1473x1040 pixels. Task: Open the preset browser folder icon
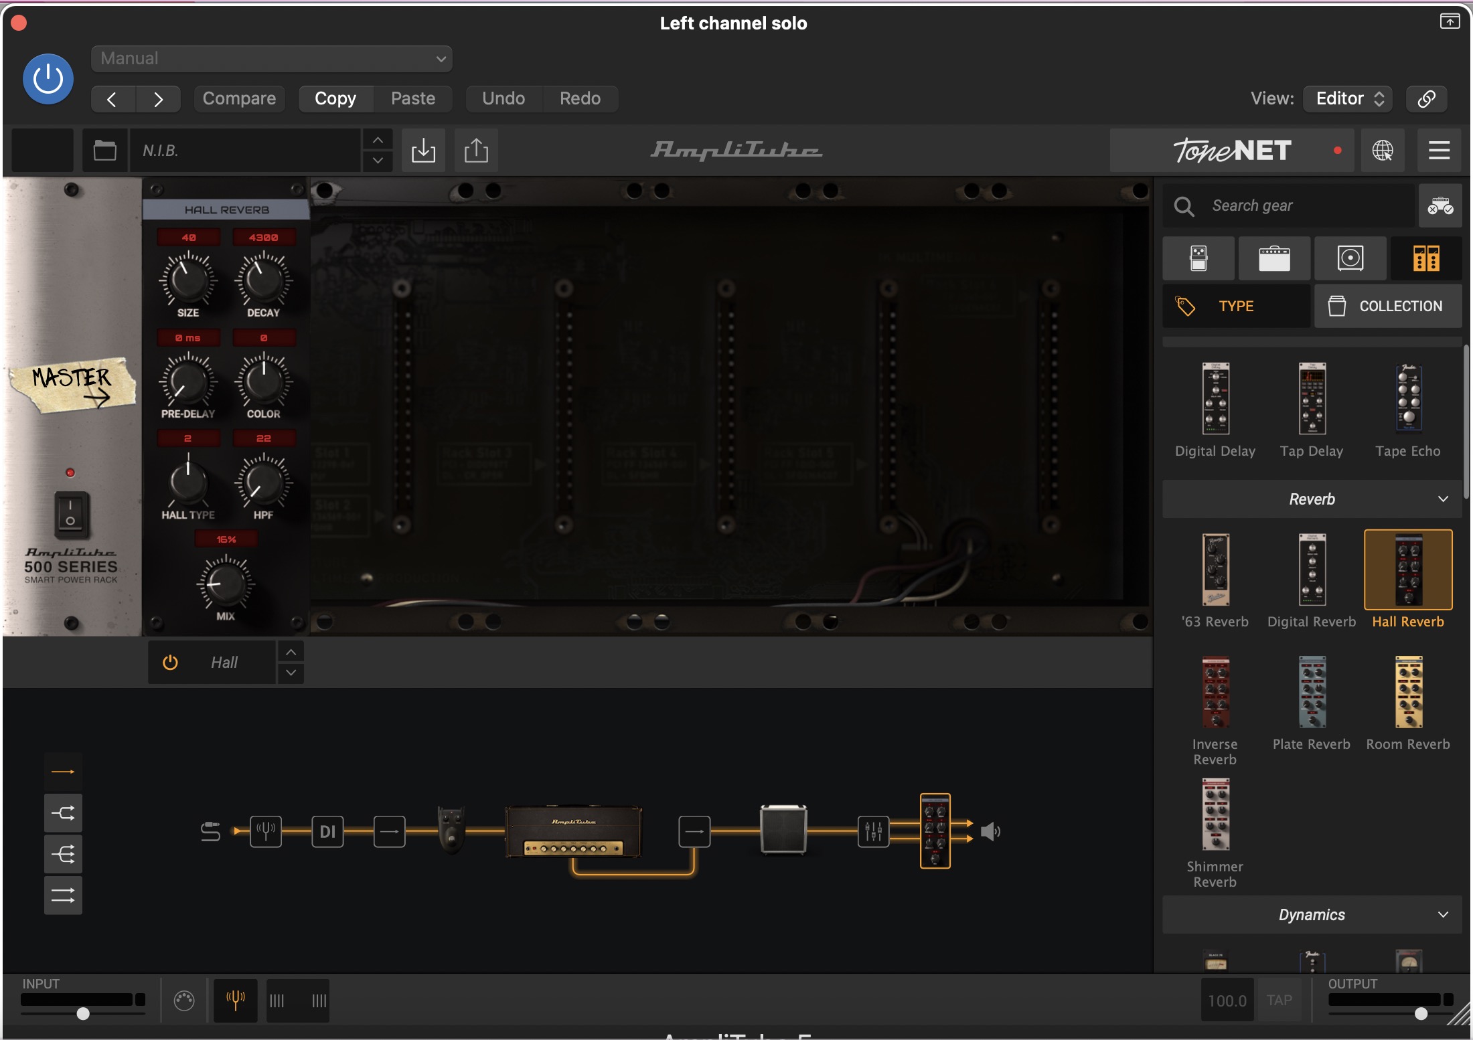click(105, 151)
